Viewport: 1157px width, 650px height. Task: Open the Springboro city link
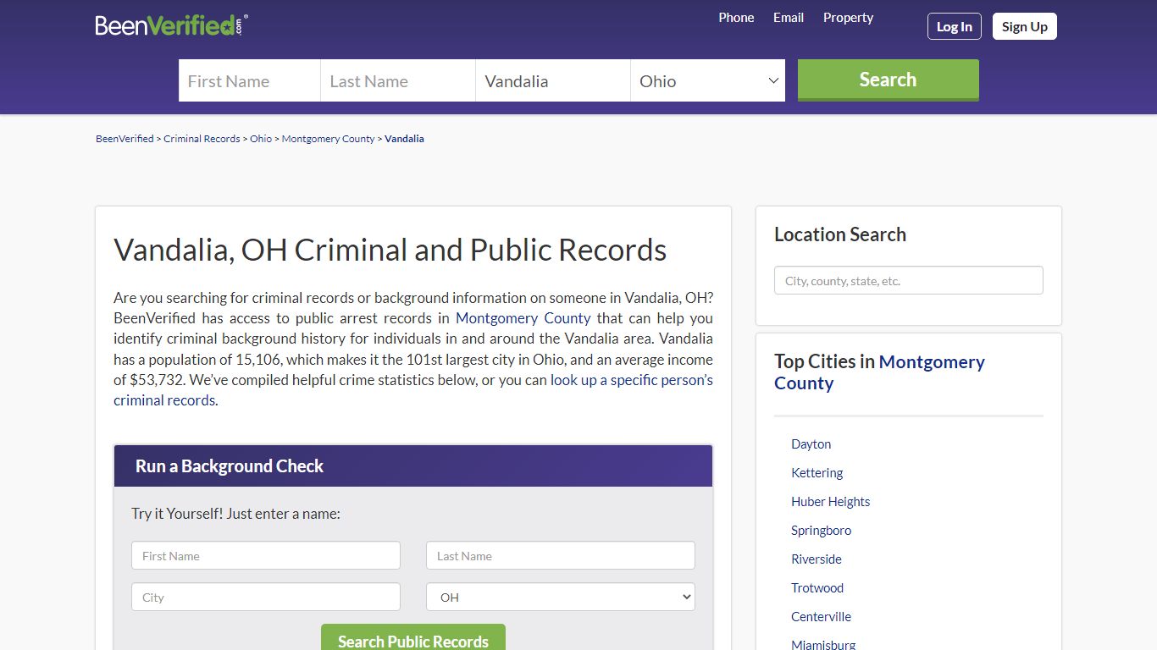[x=821, y=531]
